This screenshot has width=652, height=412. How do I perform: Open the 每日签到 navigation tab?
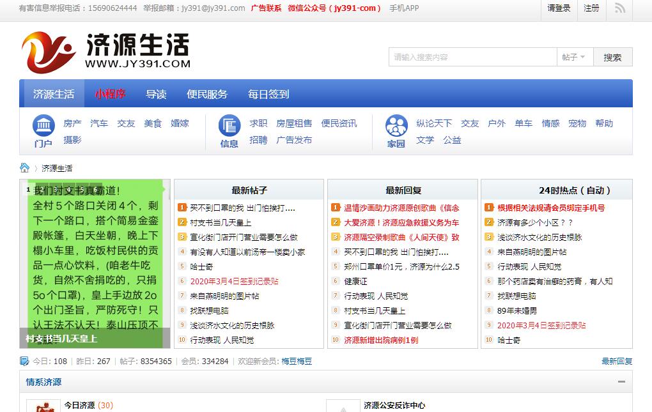click(x=268, y=94)
